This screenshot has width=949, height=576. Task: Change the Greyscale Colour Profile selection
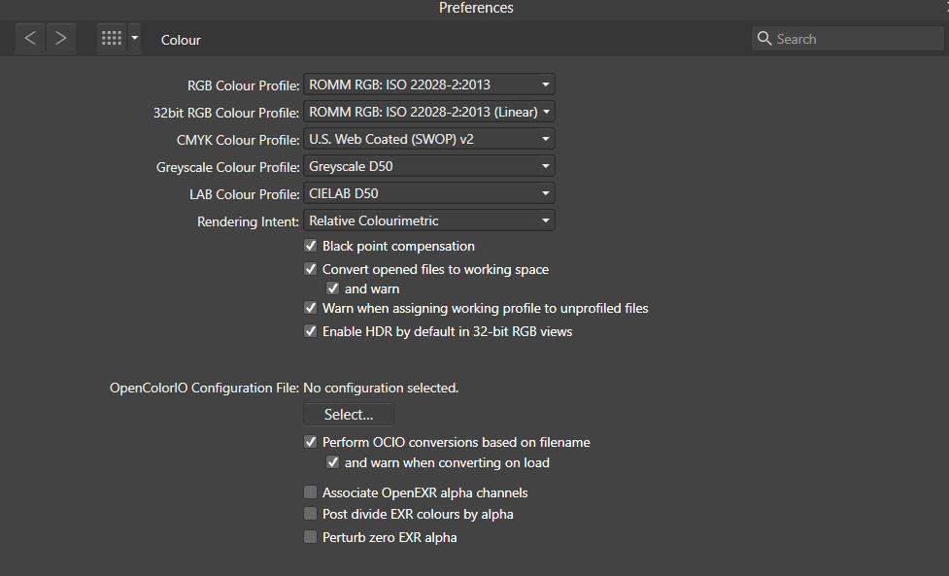(x=429, y=166)
